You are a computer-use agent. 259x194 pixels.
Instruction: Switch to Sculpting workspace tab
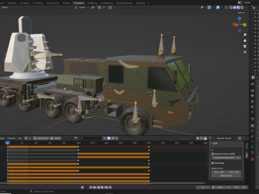(24, 3)
